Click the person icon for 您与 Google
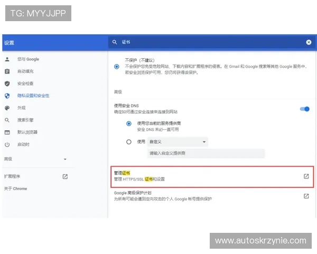The width and height of the screenshot is (317, 254). tap(7, 59)
